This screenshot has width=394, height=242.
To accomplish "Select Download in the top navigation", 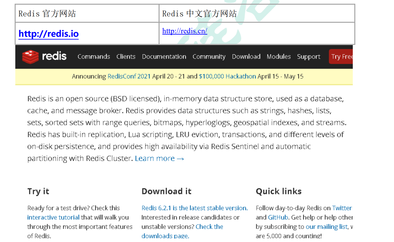I will (246, 57).
